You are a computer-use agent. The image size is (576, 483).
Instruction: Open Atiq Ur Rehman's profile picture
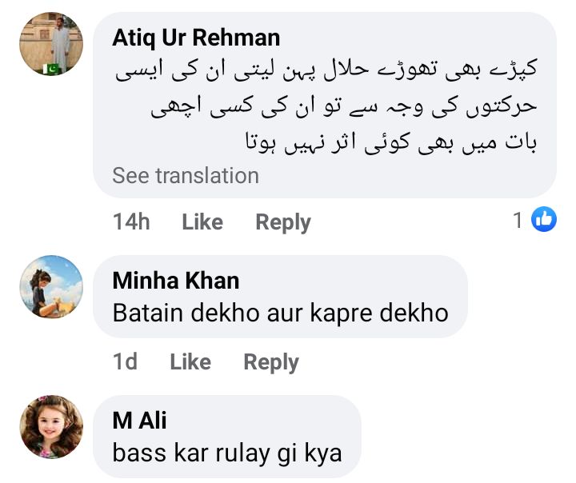(51, 45)
